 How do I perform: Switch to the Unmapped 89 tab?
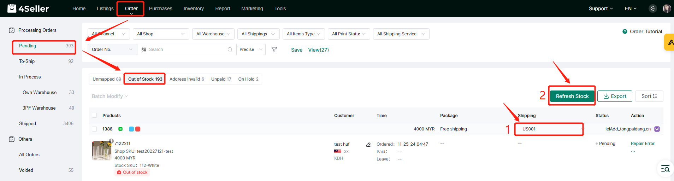pos(107,79)
